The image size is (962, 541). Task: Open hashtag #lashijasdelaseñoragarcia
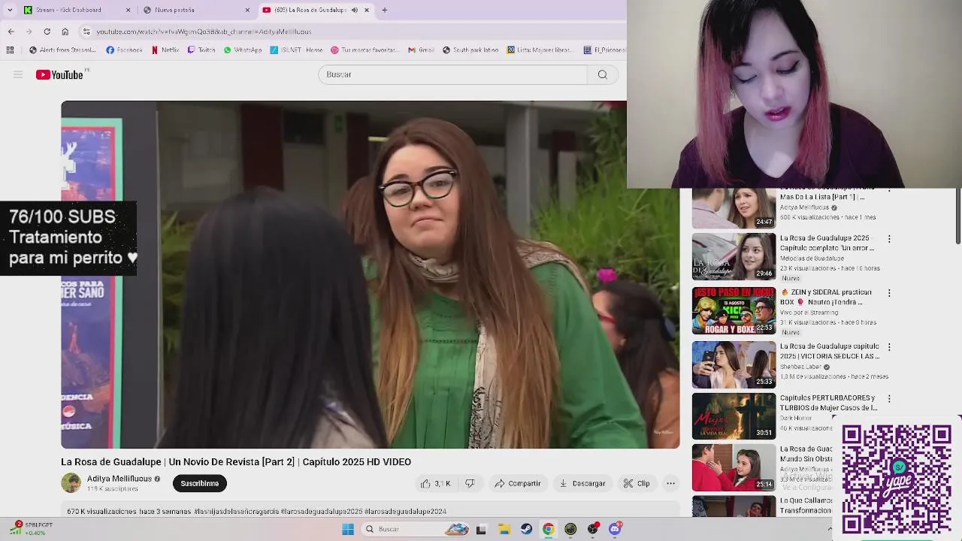coord(236,512)
